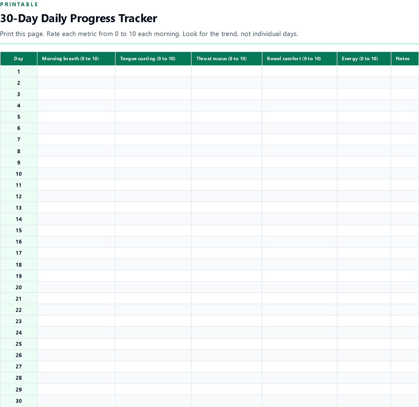
Task: Select day number '8' cell
Action: [19, 151]
